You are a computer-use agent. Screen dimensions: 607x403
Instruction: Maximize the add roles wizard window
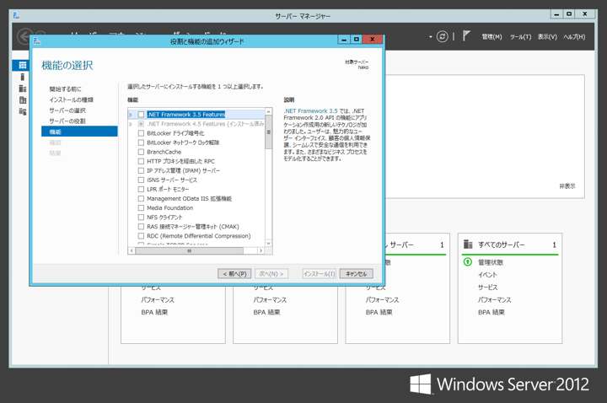[356, 39]
